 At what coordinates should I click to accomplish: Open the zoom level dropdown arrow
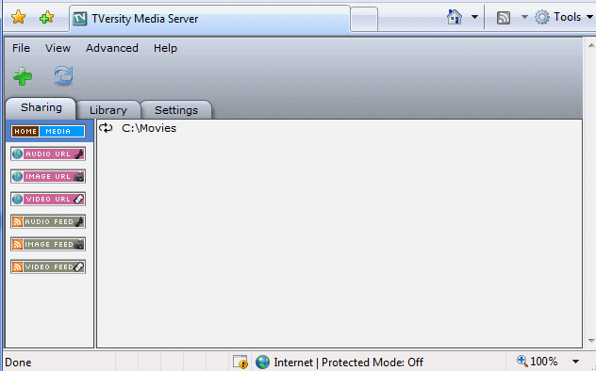coord(575,362)
